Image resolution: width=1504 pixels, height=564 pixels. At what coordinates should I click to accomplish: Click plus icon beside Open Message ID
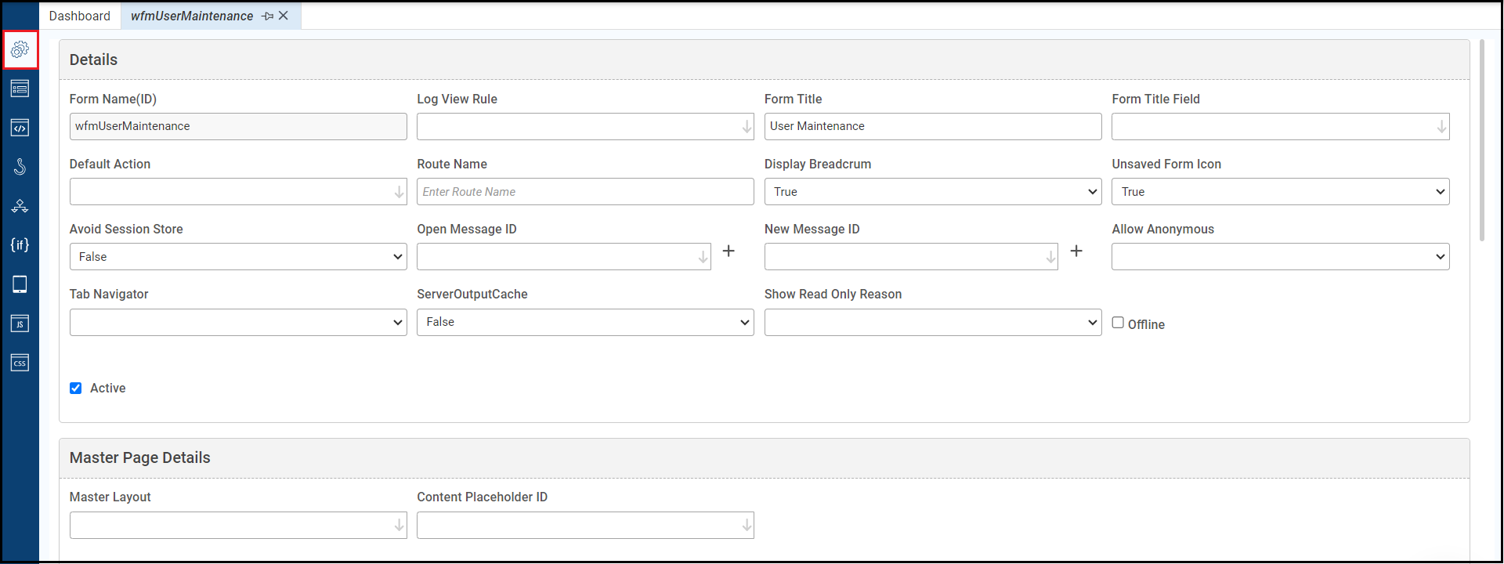[x=728, y=251]
